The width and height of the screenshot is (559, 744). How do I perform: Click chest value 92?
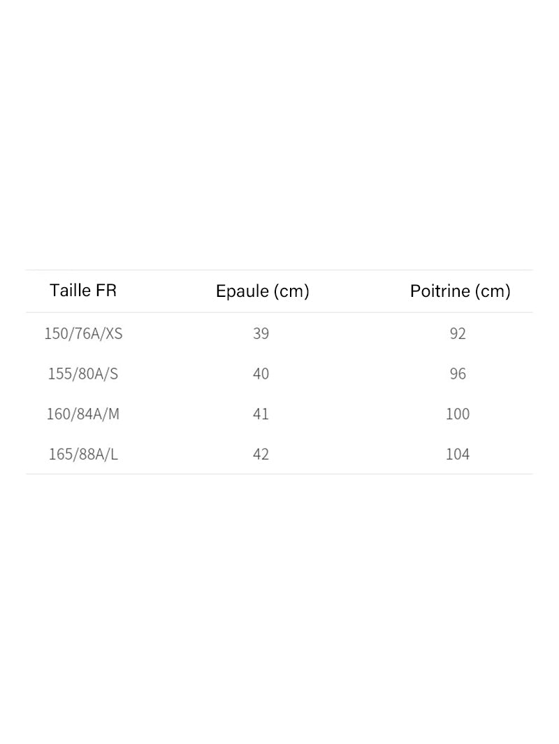click(458, 333)
